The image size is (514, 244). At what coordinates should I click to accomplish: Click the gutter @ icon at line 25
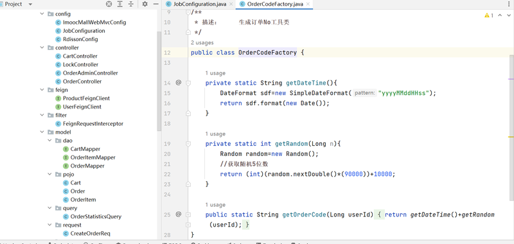coord(179,214)
